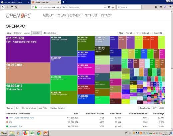Select the OpenAPC browser tab
This screenshot has width=173, height=136.
point(46,2)
